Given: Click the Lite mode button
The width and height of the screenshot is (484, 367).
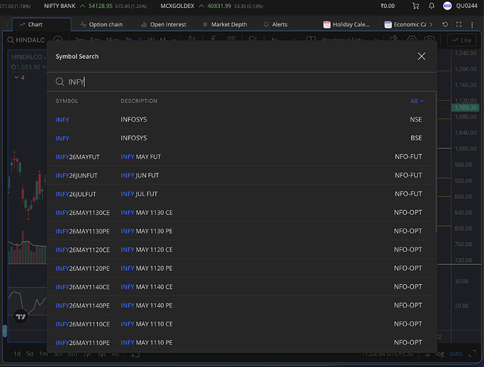Looking at the screenshot, I should point(462,40).
